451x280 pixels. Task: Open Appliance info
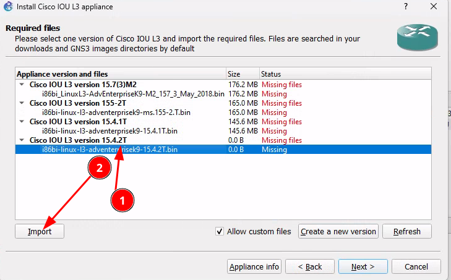tap(254, 266)
